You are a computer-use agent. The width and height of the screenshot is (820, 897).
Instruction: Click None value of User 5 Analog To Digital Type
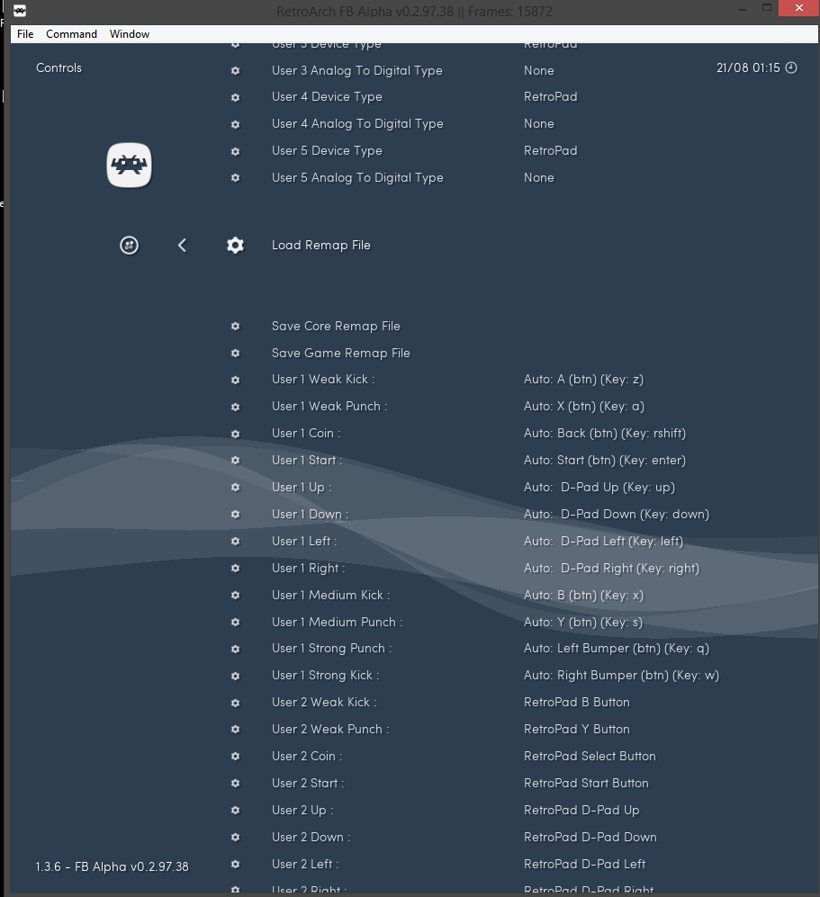[x=539, y=178]
